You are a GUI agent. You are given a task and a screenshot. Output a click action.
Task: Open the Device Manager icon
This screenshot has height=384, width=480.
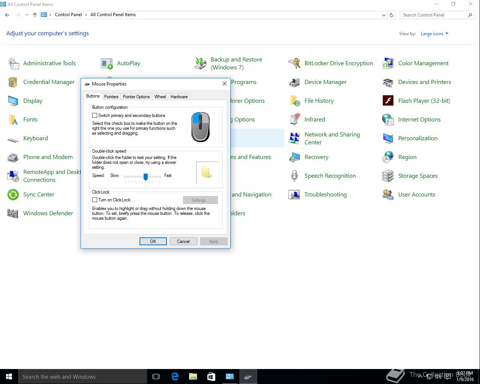294,82
